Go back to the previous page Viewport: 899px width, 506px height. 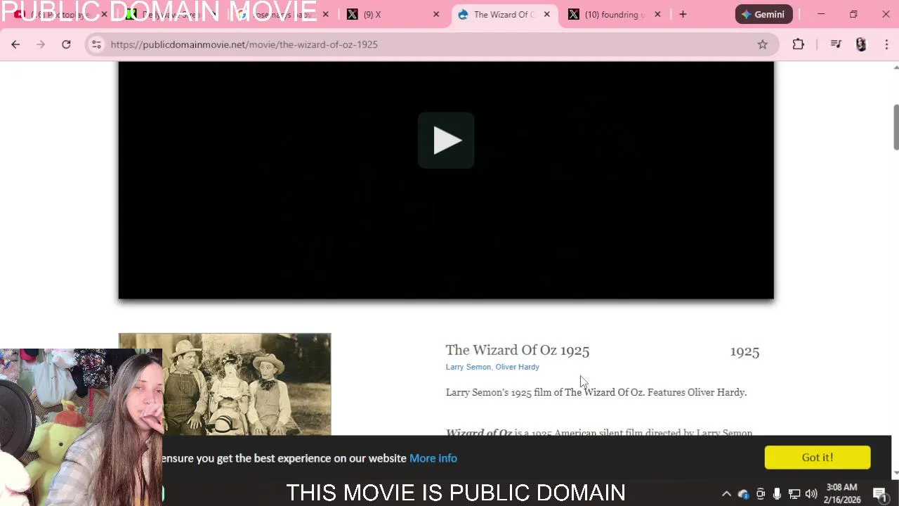[15, 44]
